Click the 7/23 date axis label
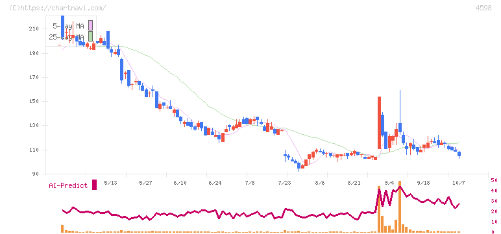 click(x=285, y=183)
